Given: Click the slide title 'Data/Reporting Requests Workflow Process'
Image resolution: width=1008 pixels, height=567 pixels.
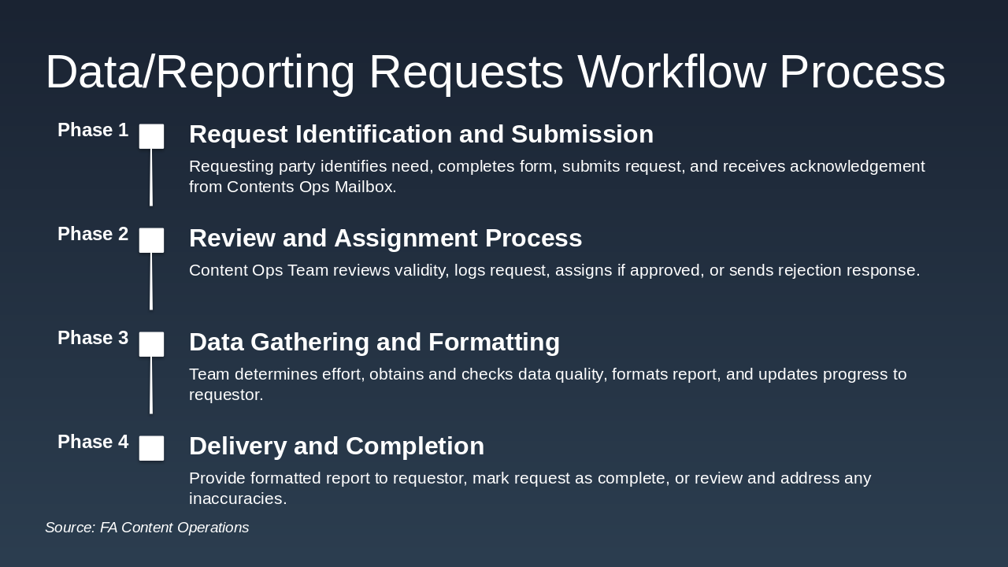Looking at the screenshot, I should pos(495,72).
